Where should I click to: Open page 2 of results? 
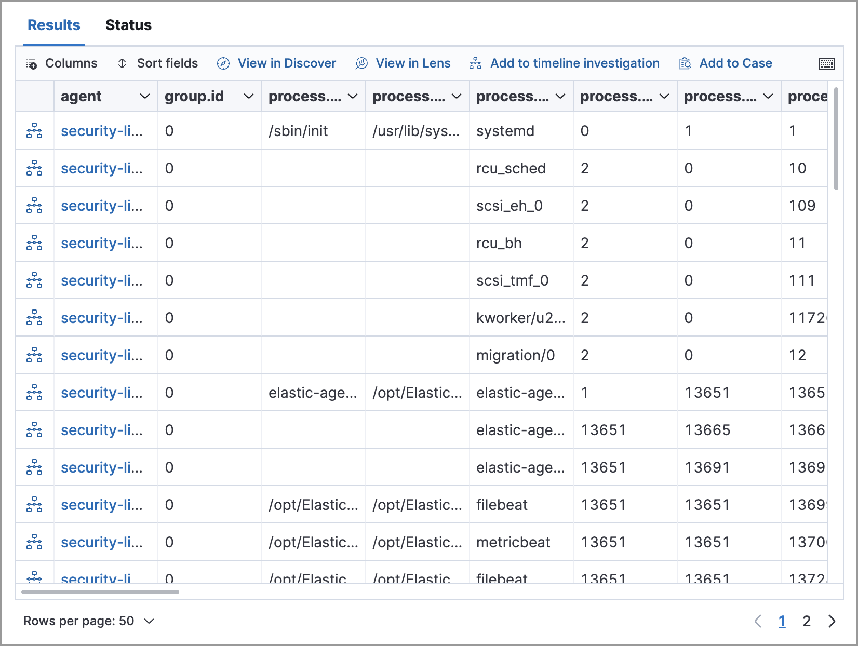click(x=807, y=621)
